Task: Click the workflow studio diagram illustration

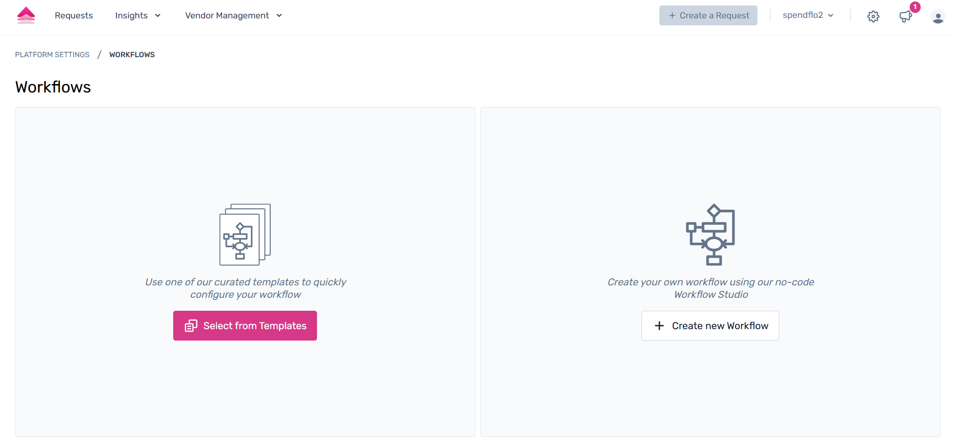Action: [711, 234]
